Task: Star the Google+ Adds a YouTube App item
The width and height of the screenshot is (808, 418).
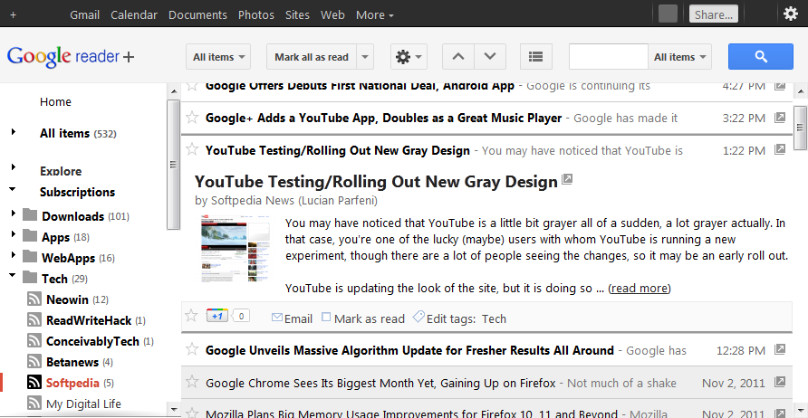Action: [192, 118]
